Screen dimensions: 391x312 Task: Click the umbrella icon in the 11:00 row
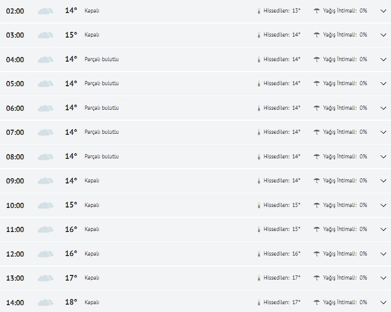click(317, 229)
